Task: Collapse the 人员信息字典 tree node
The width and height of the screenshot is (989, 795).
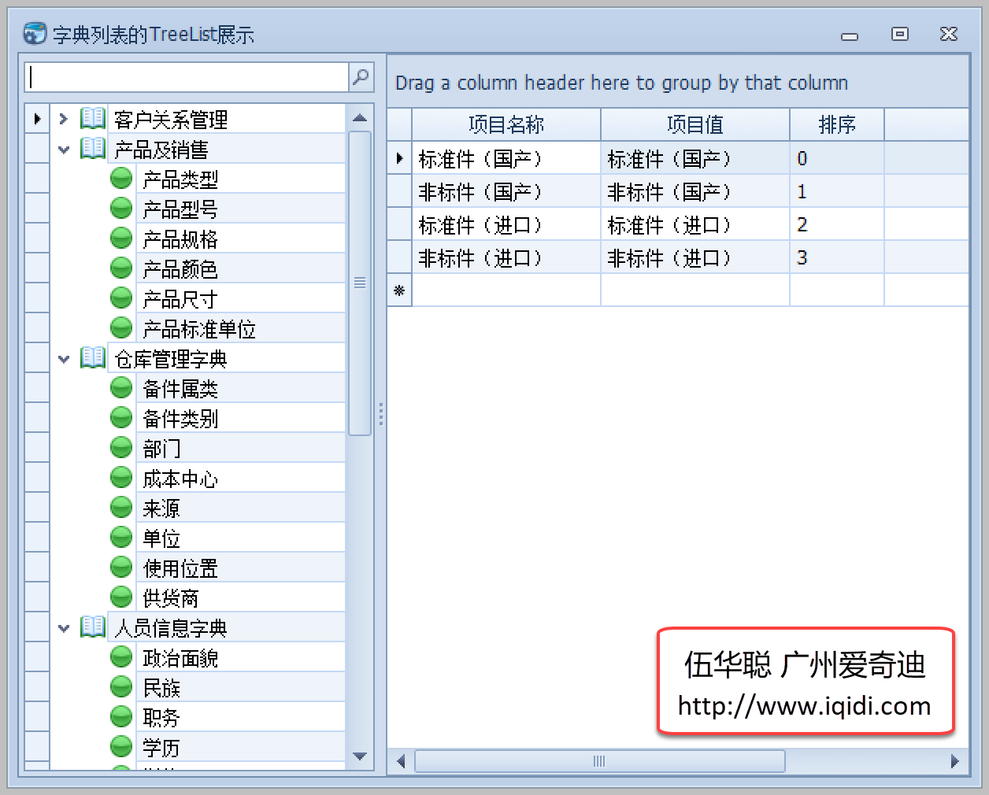Action: point(64,628)
